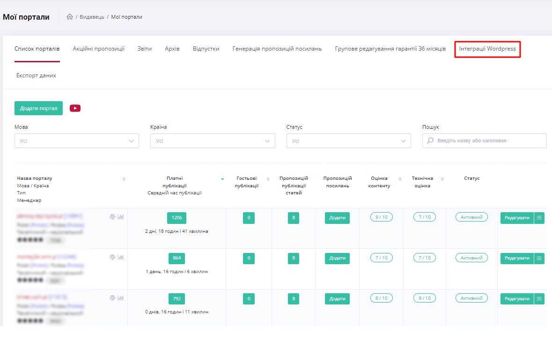The height and width of the screenshot is (341, 552).
Task: Open the Акційні пропозиції tab
Action: 99,49
